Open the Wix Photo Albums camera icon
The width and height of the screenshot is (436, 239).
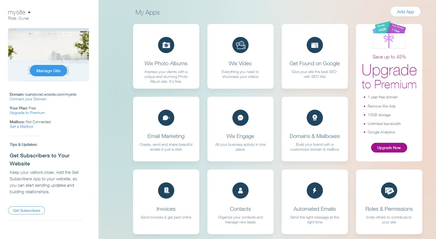(x=166, y=45)
